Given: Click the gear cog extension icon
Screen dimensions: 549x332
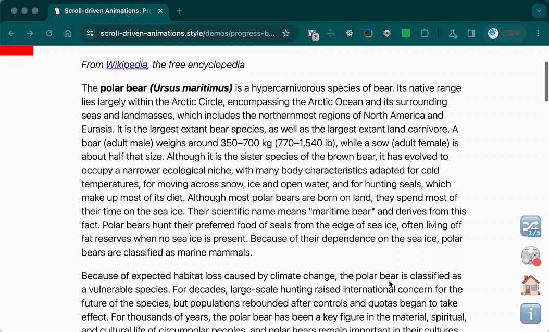Looking at the screenshot, I should click(387, 33).
